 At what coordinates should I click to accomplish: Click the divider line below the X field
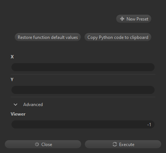[x=83, y=74]
